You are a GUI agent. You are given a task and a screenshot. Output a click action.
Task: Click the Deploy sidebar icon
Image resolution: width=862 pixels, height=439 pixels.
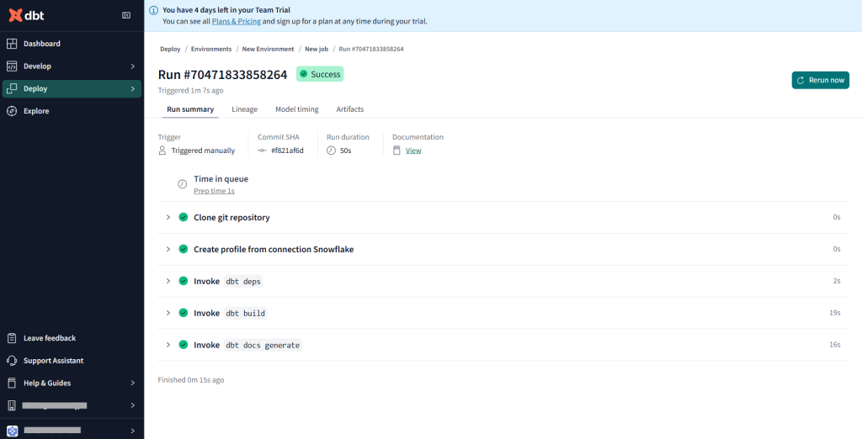(12, 88)
